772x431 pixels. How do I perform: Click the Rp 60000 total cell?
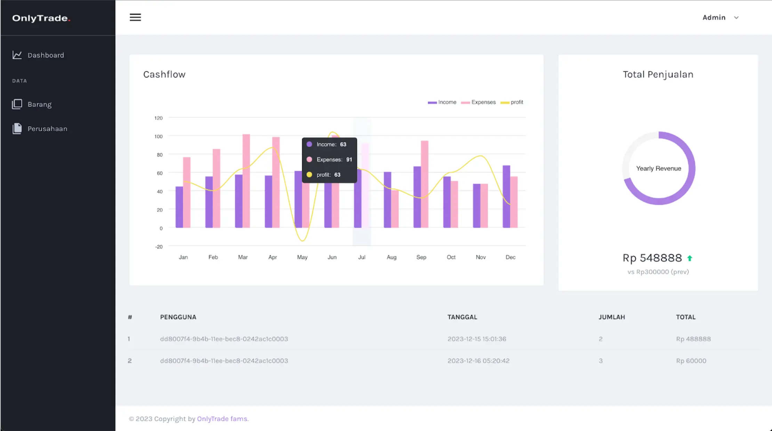691,361
